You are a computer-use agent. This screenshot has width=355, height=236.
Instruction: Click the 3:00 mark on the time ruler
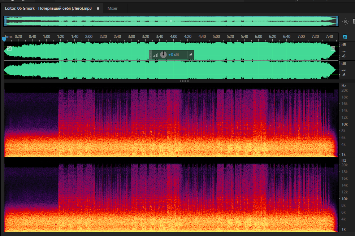pos(131,36)
